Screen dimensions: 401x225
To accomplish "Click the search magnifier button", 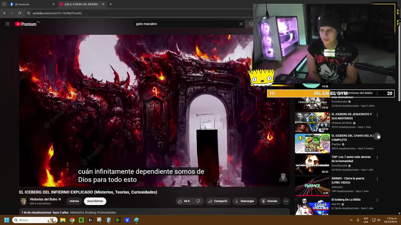I will tap(251, 24).
